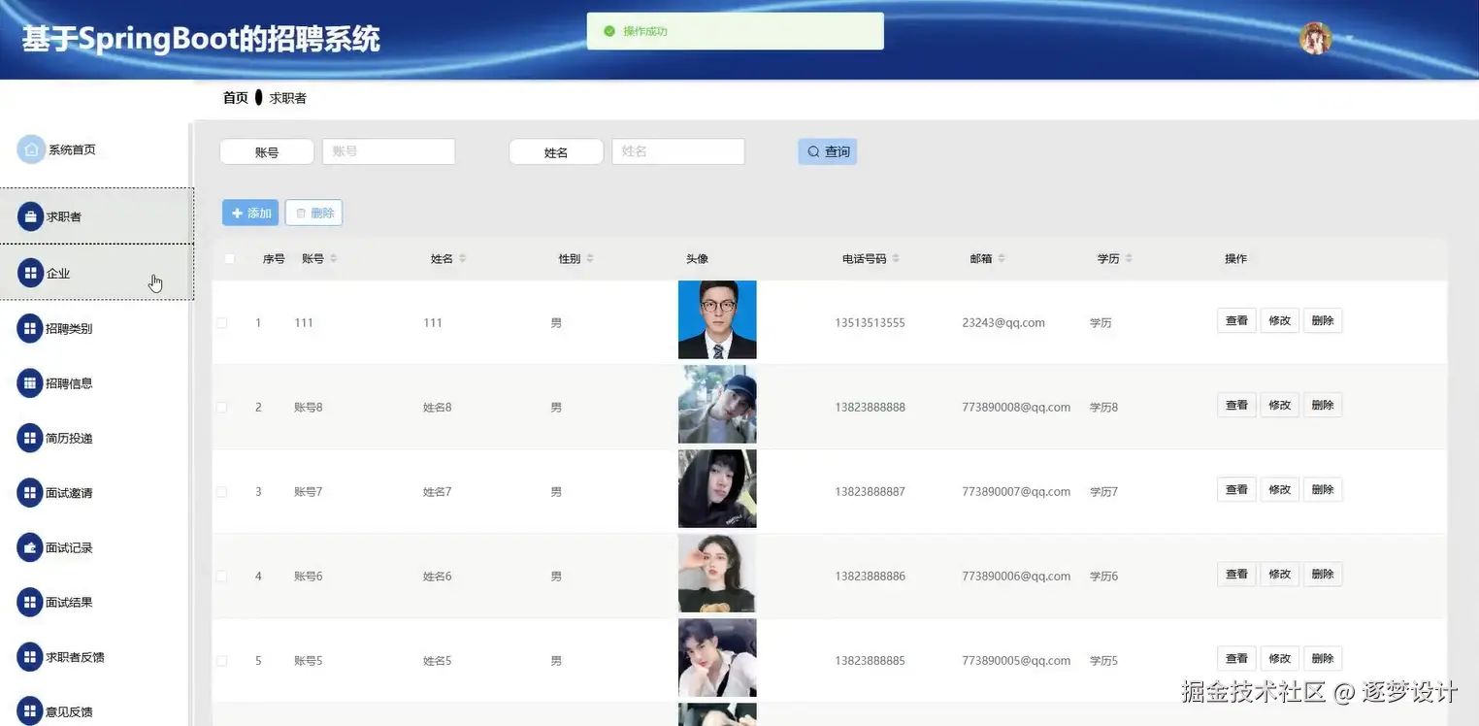Click 修改 for the 111 row
Screen dimensions: 1479x726
pyautogui.click(x=1279, y=320)
